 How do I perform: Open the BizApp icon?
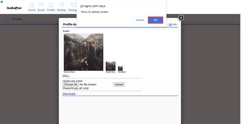click(62, 5)
